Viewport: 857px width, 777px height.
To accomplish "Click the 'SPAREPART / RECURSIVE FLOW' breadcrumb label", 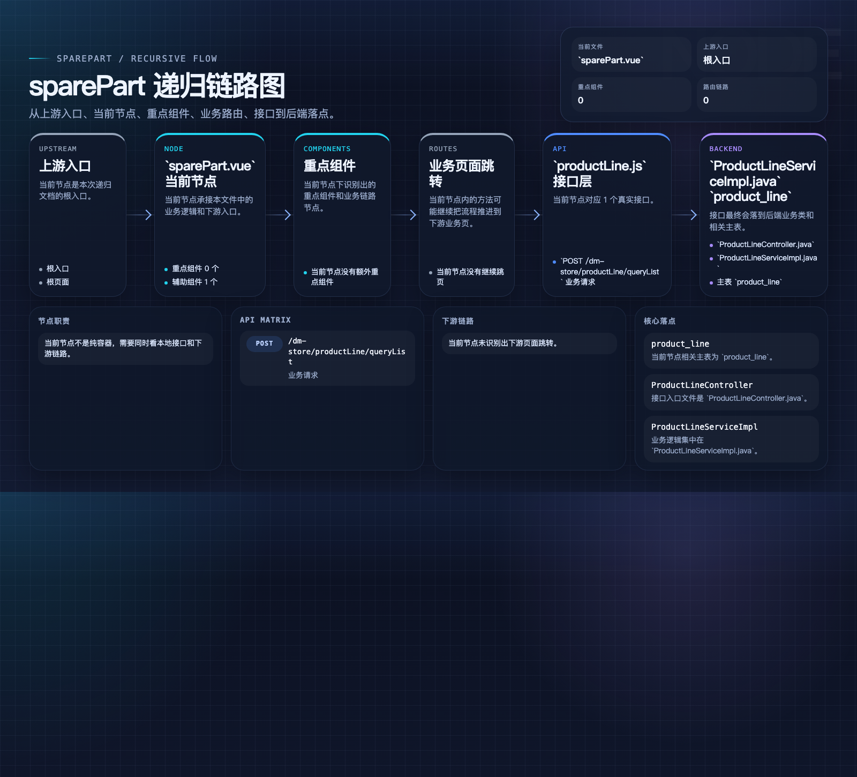I will pyautogui.click(x=137, y=58).
